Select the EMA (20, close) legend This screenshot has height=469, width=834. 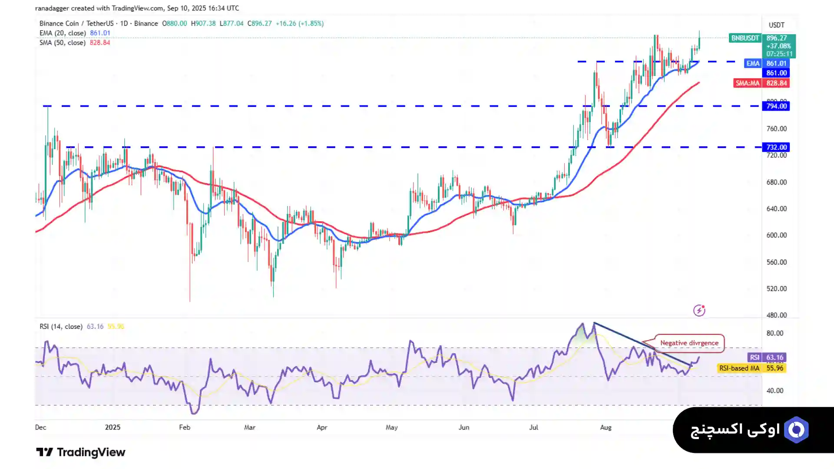tap(63, 33)
